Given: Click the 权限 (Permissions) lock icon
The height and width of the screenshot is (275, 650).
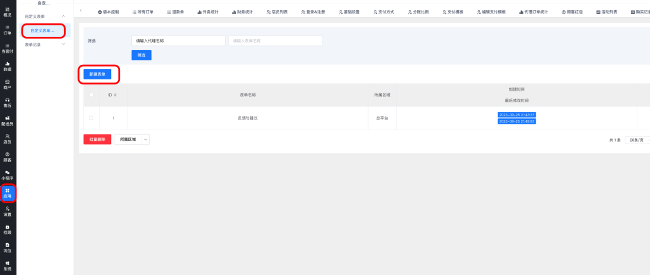Looking at the screenshot, I should click(7, 229).
